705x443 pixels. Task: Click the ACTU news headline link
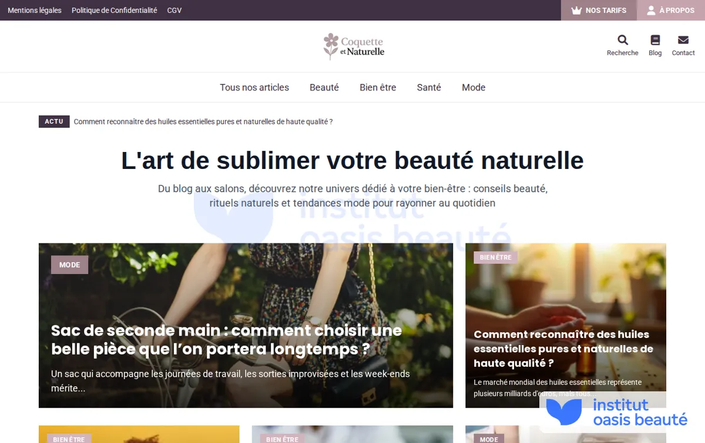pyautogui.click(x=203, y=121)
